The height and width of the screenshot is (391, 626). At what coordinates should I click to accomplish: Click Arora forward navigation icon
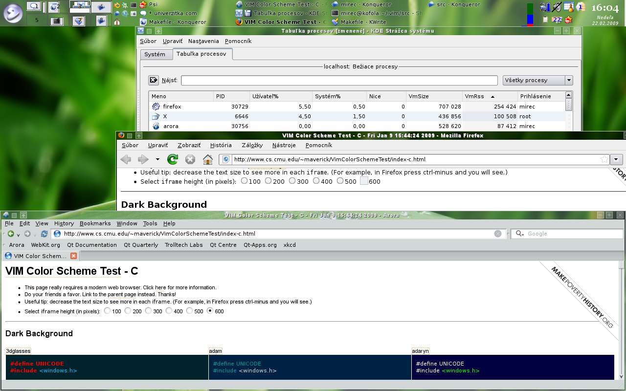[x=27, y=234]
